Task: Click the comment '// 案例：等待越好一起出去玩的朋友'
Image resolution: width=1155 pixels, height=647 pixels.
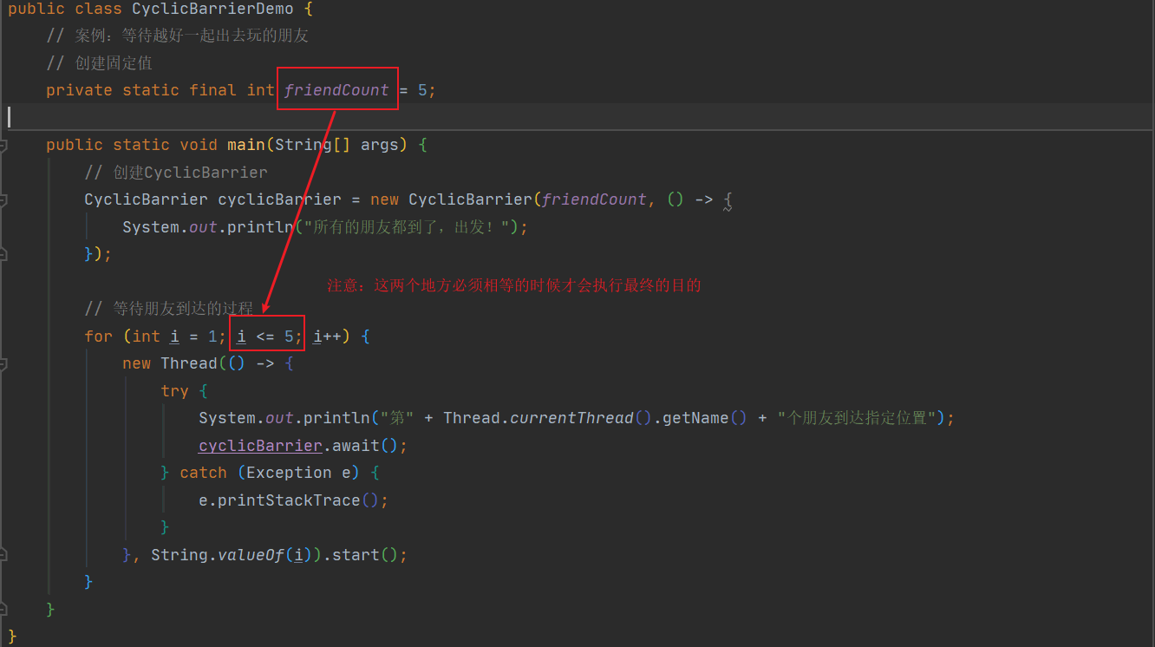Action: pos(178,36)
